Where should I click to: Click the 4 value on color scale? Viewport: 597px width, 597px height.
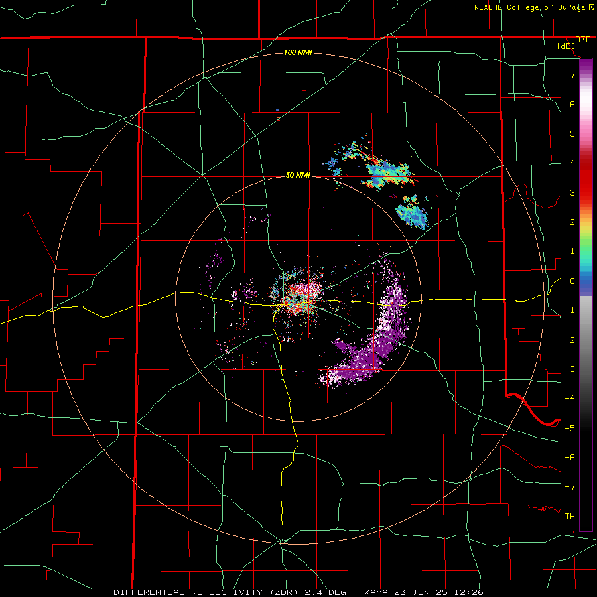[572, 163]
